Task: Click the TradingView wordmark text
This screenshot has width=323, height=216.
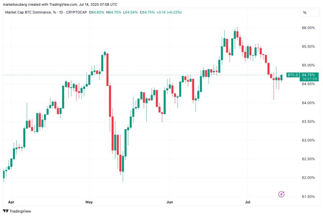Action: (x=20, y=211)
